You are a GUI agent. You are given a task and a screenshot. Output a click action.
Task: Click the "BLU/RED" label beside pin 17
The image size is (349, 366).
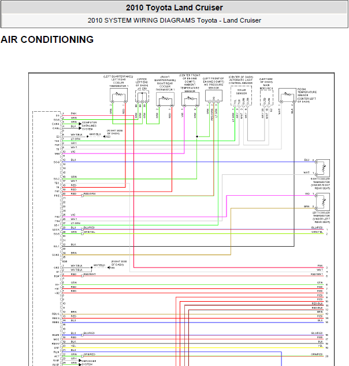pyautogui.click(x=89, y=333)
